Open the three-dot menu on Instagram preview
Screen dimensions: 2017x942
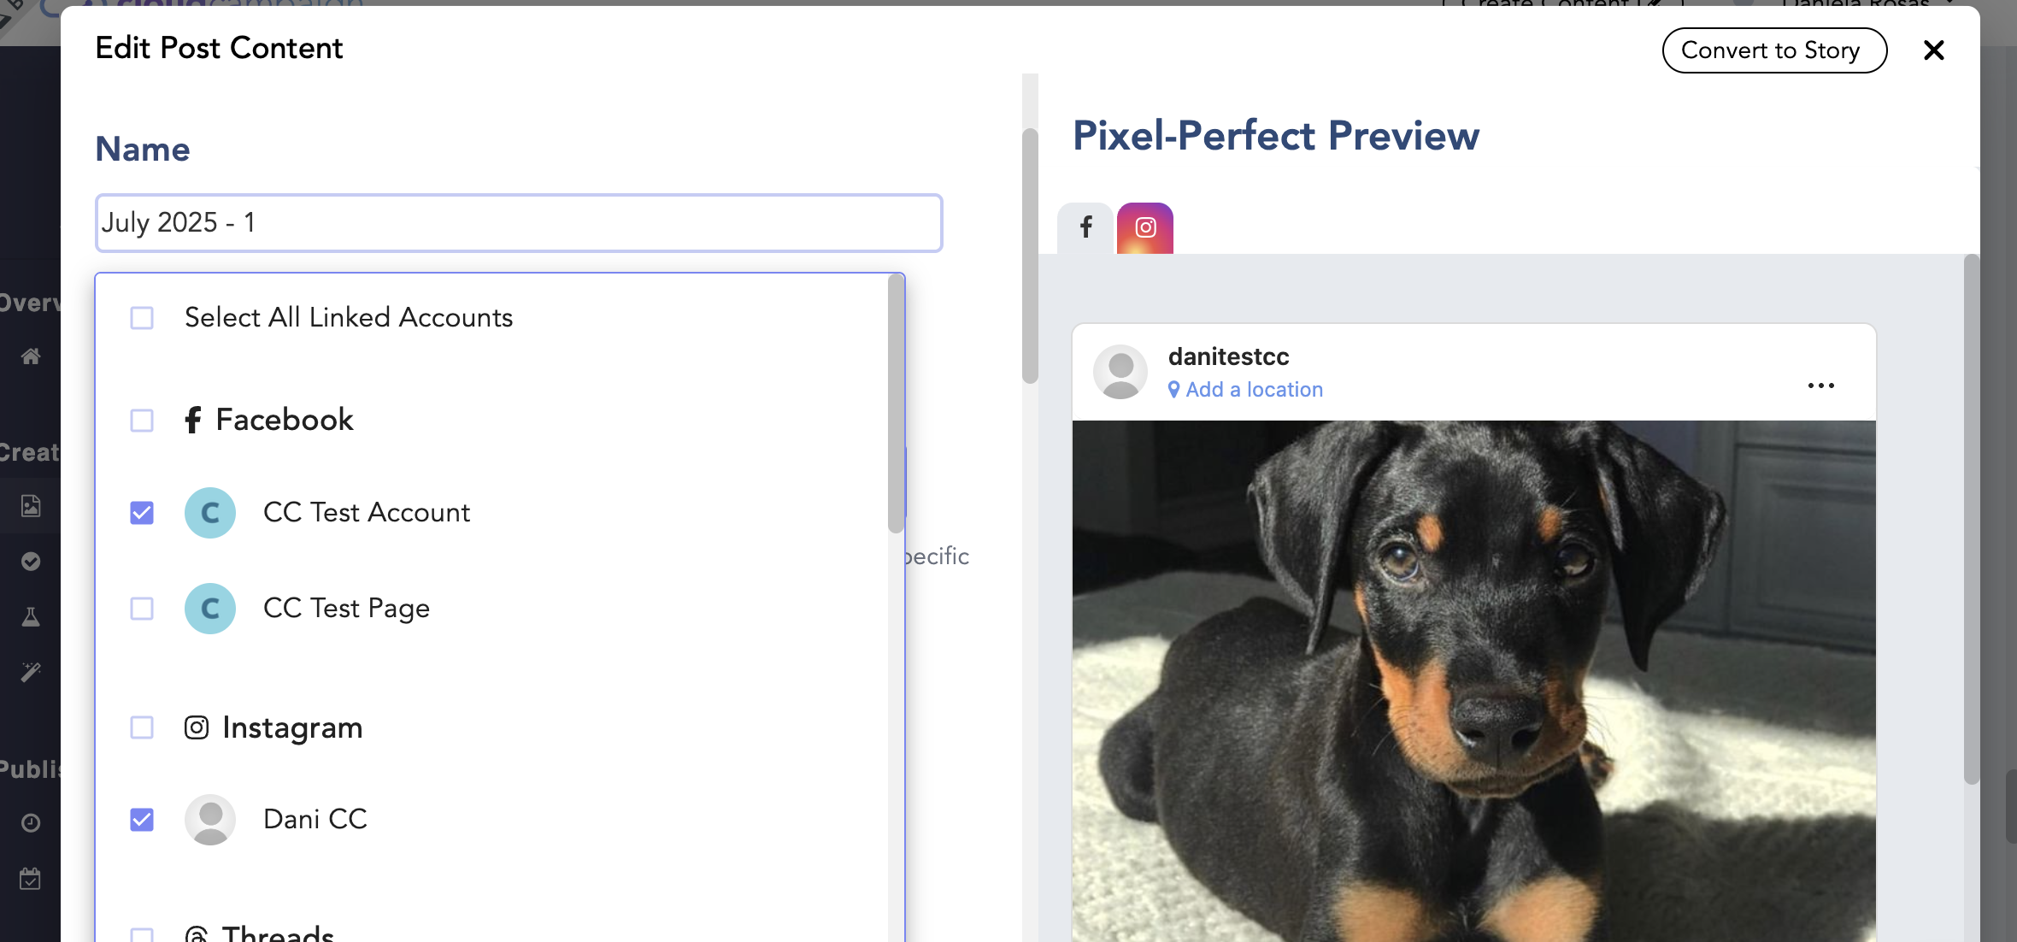1820,386
